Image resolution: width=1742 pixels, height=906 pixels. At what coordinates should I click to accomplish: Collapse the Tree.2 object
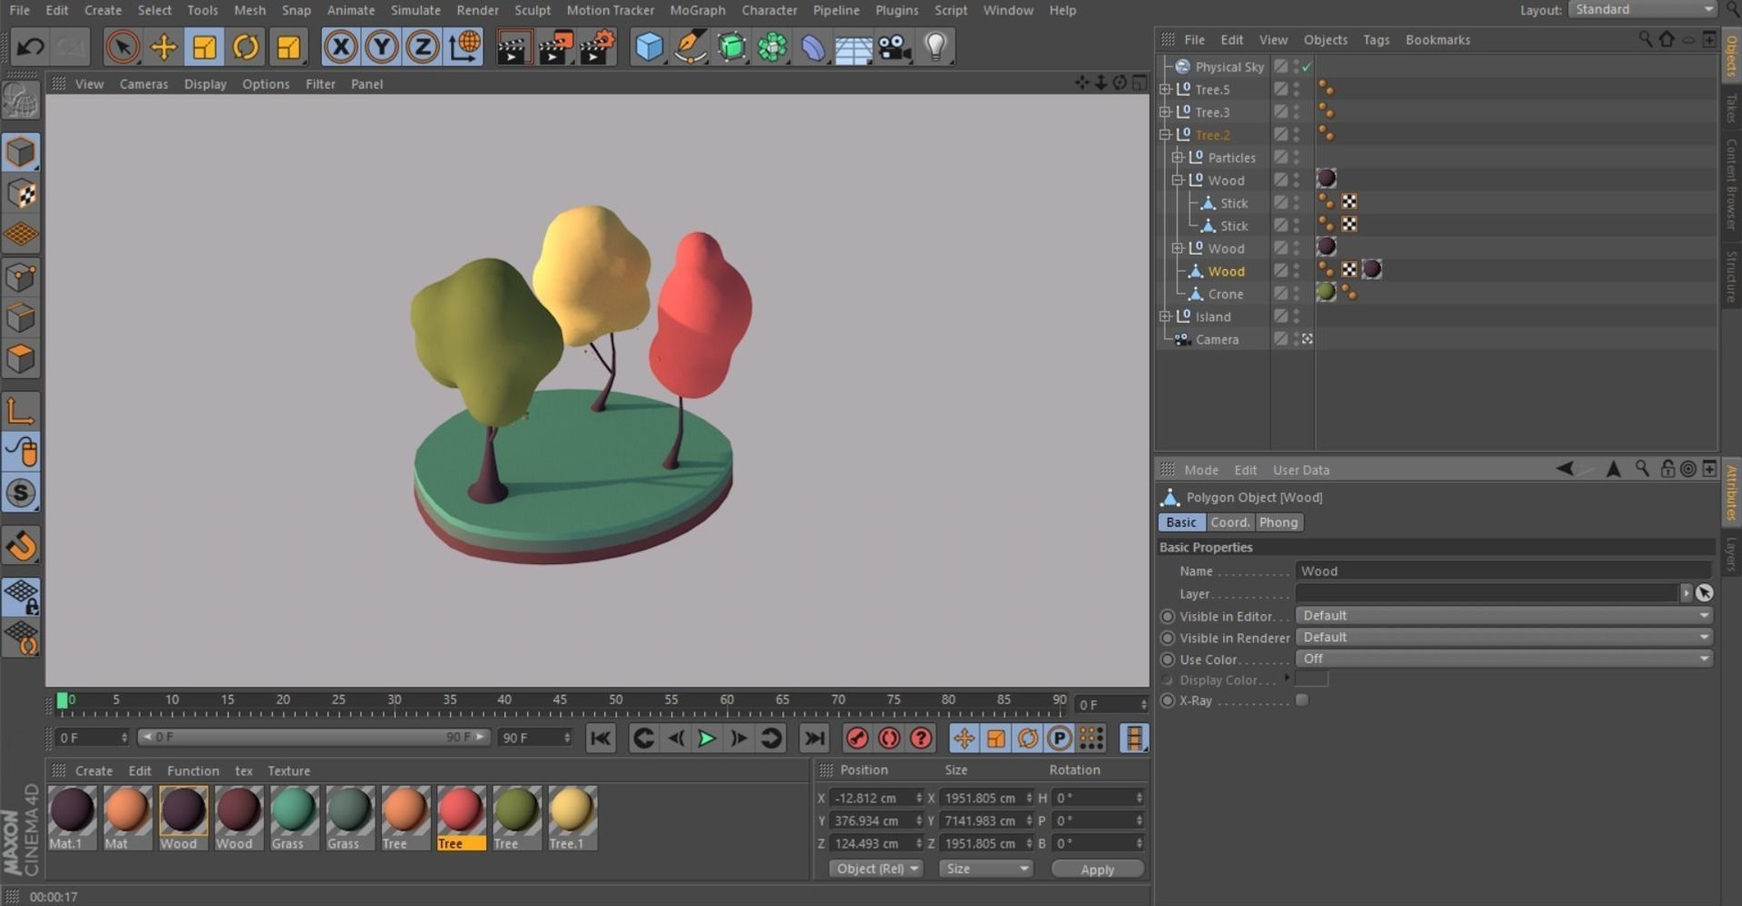click(1166, 135)
